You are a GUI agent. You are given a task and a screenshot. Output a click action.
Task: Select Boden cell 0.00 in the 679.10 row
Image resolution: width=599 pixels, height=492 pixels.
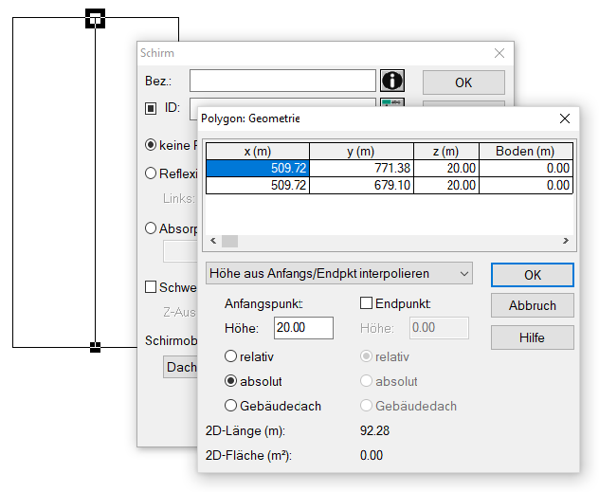[525, 185]
